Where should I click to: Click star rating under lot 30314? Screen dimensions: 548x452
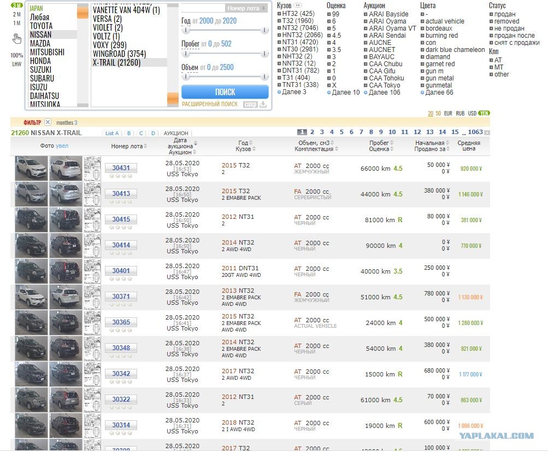121,433
